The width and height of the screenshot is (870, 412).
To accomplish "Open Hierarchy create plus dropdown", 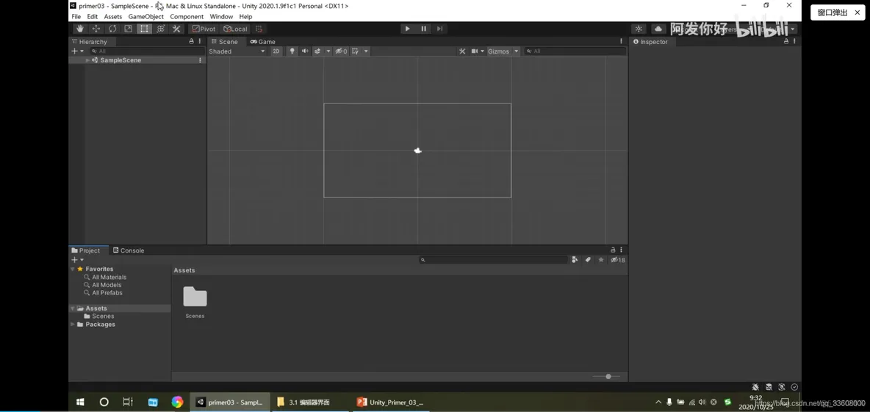I will [77, 51].
